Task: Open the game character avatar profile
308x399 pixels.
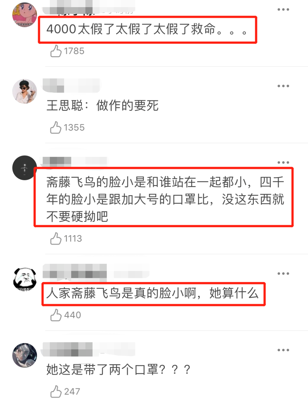Action: point(25,356)
